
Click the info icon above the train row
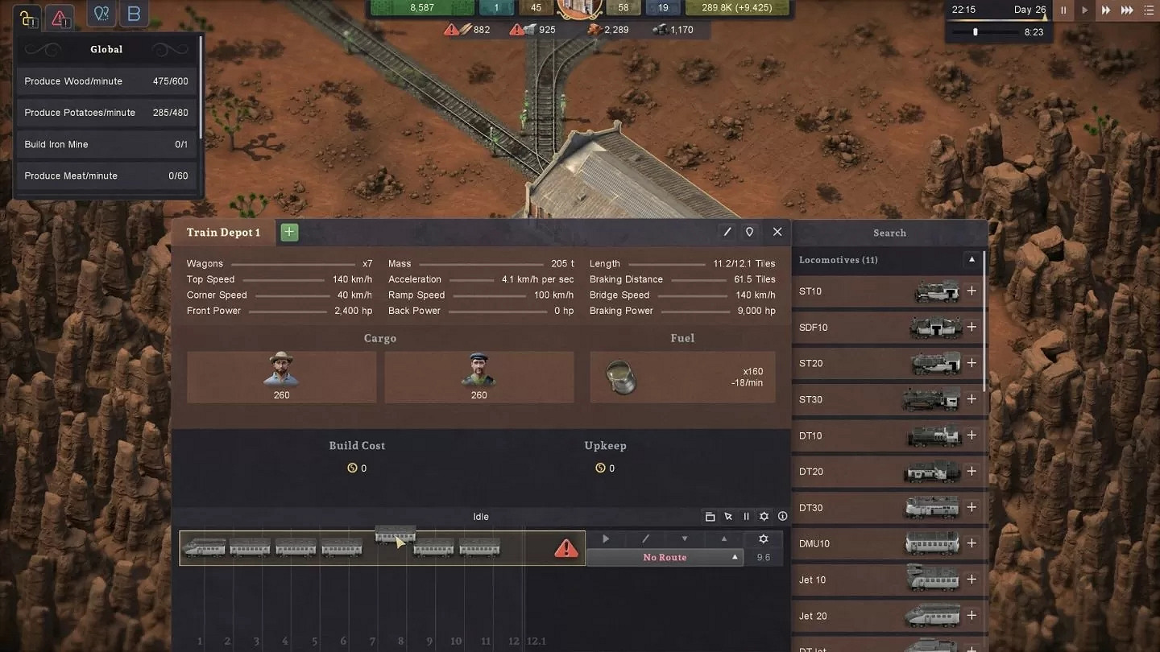coord(782,517)
